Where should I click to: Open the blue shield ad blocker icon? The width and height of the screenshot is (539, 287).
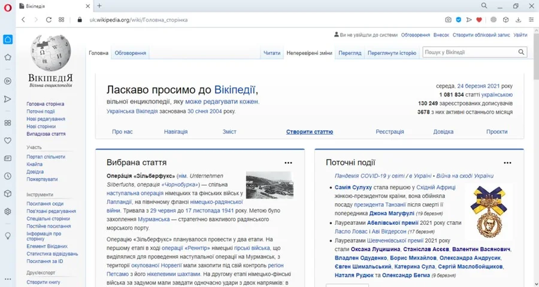coord(459,20)
